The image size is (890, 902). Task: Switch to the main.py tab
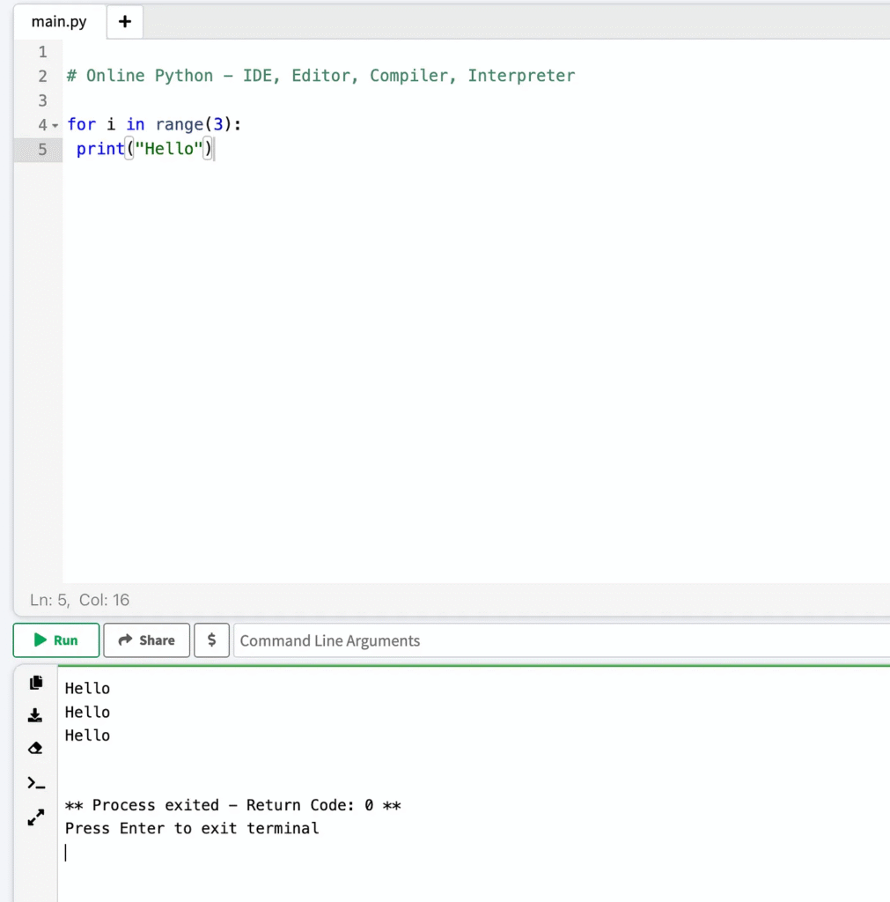click(59, 22)
